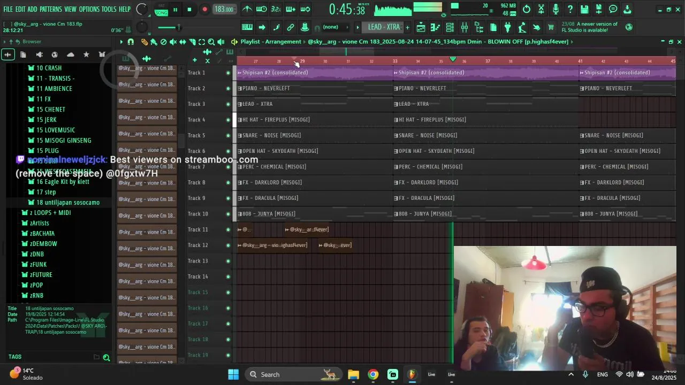
Task: Open the Plugin picker plug icon
Action: (x=507, y=27)
